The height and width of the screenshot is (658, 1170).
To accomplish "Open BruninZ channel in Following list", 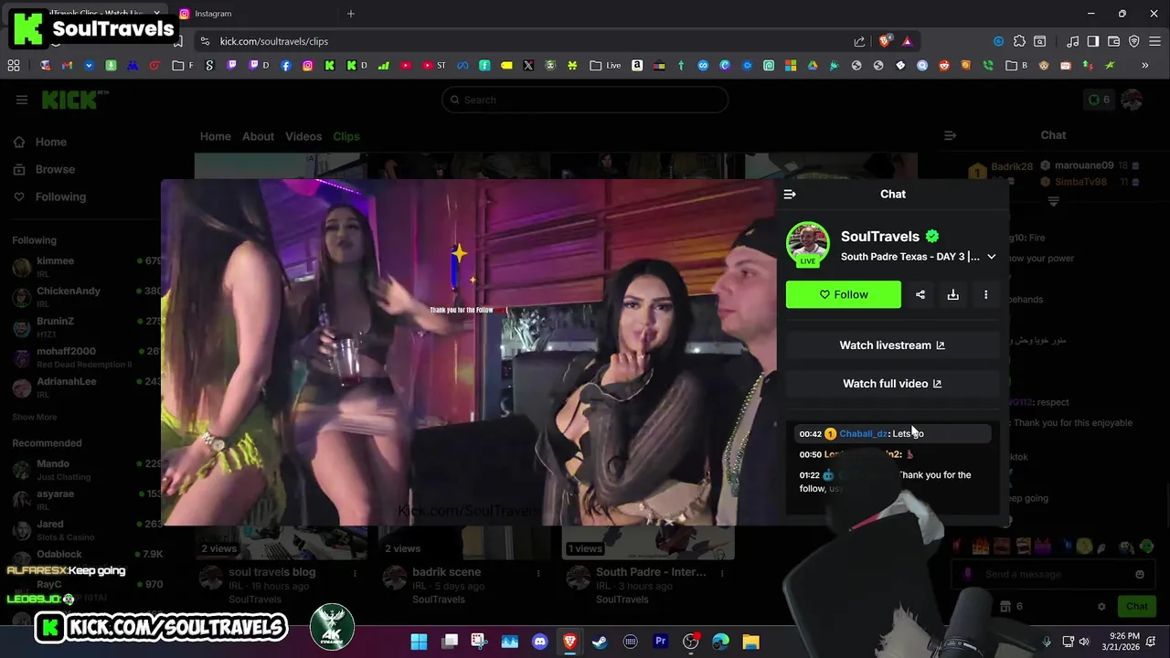I will [x=87, y=326].
